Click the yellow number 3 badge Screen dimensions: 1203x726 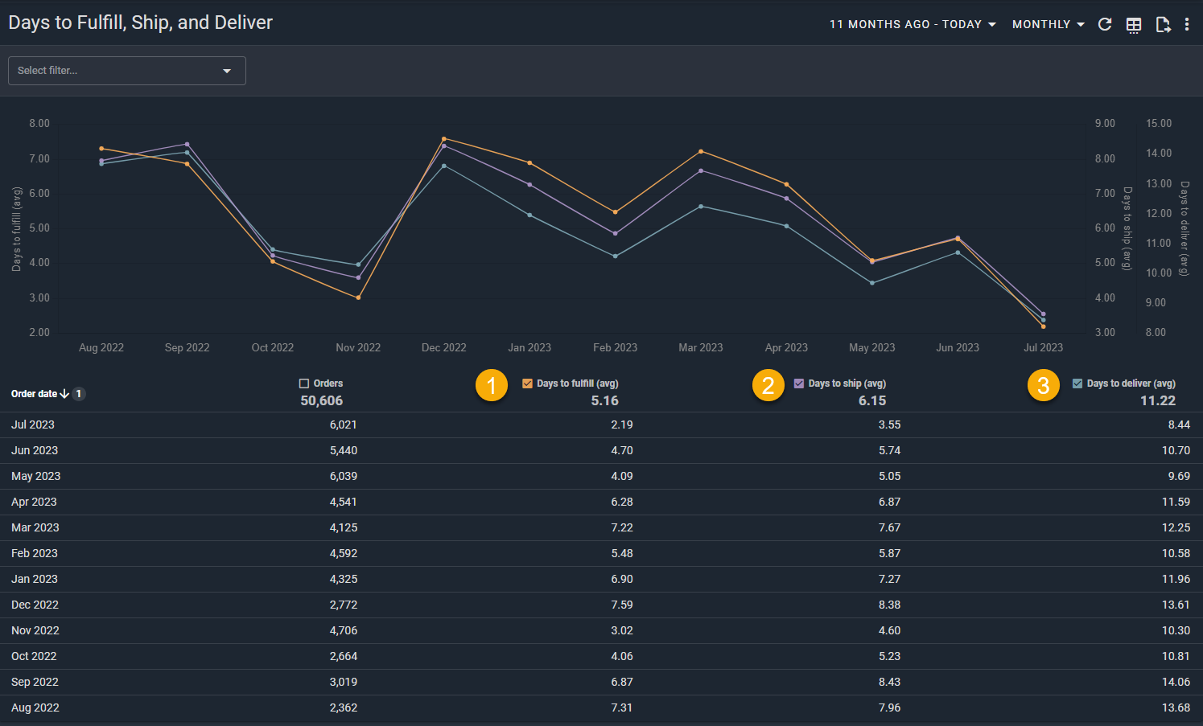point(1044,386)
